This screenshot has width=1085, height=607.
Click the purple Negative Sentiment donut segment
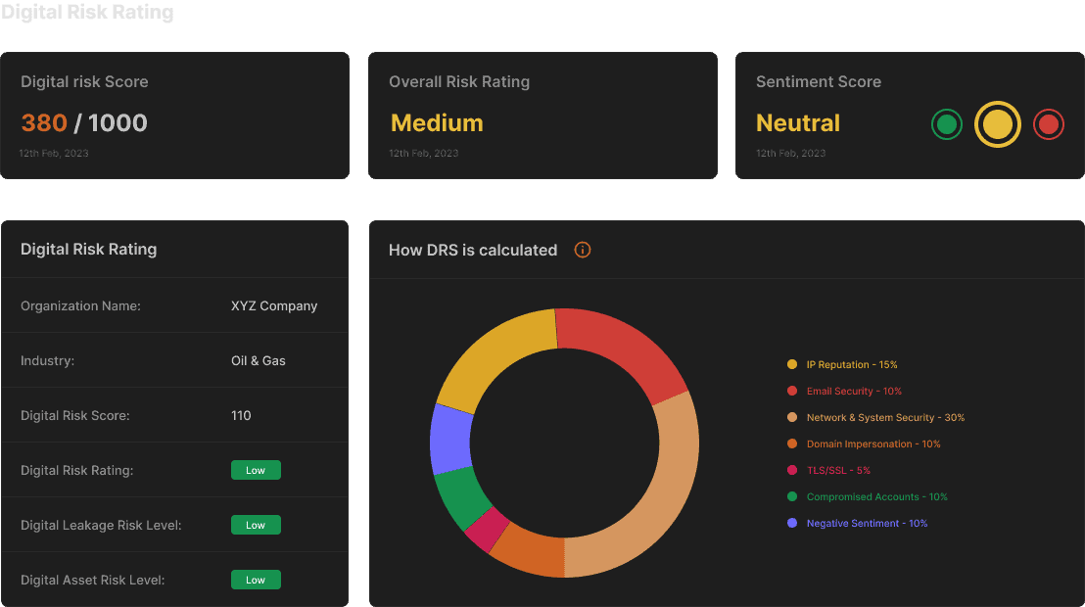450,440
